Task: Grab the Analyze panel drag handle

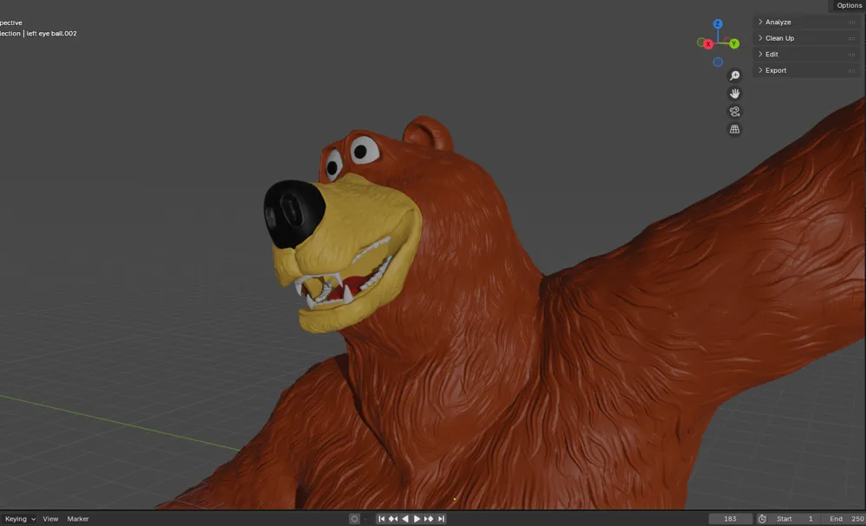Action: (851, 23)
